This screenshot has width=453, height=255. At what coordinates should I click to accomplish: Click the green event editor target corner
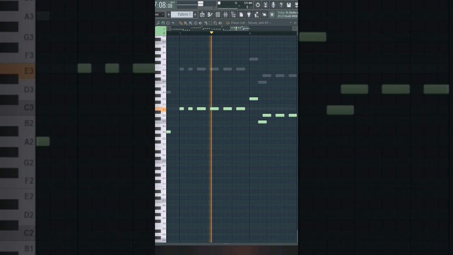160,31
